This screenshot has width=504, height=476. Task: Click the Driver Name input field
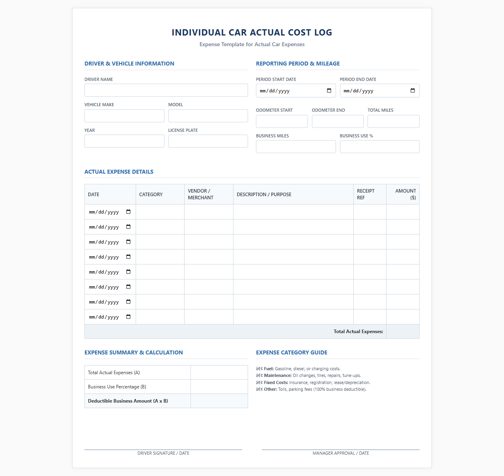[x=166, y=90]
